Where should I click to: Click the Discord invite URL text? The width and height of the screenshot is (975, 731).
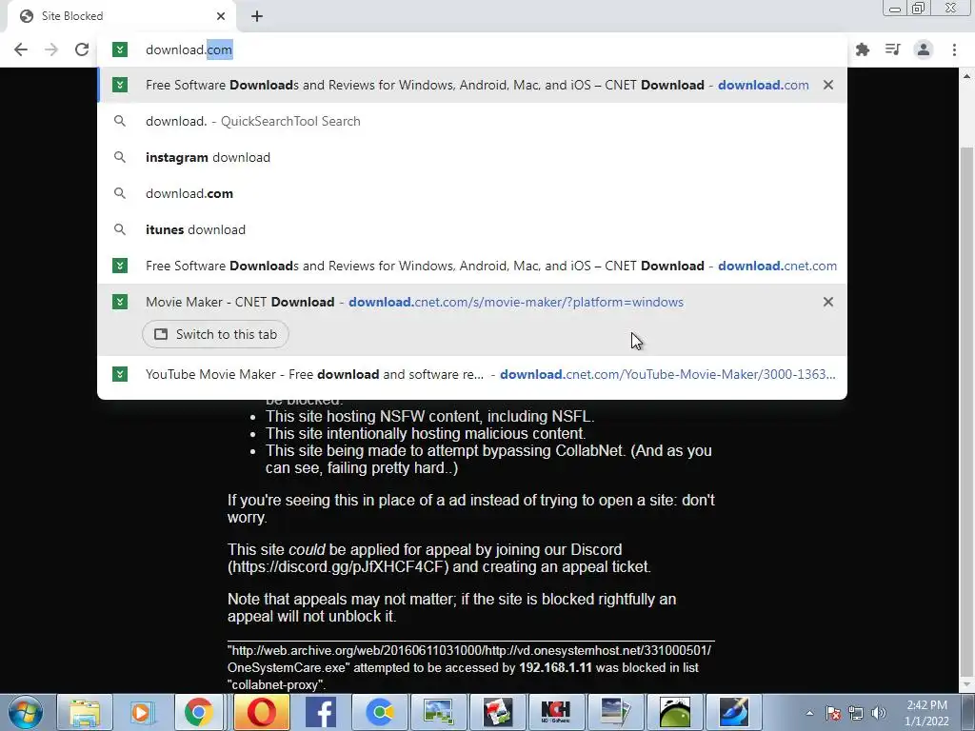pyautogui.click(x=338, y=567)
